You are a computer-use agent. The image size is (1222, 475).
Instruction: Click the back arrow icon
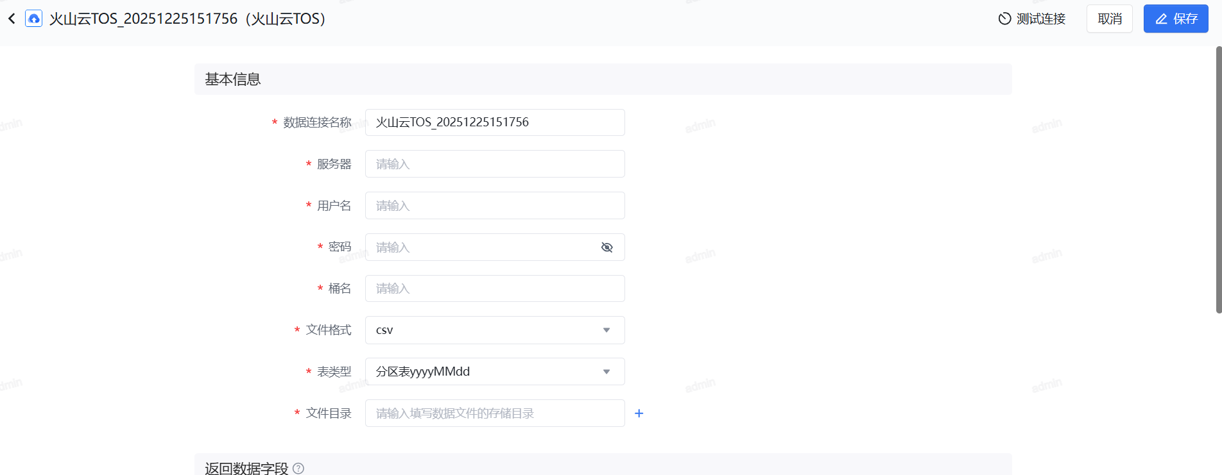coord(12,19)
